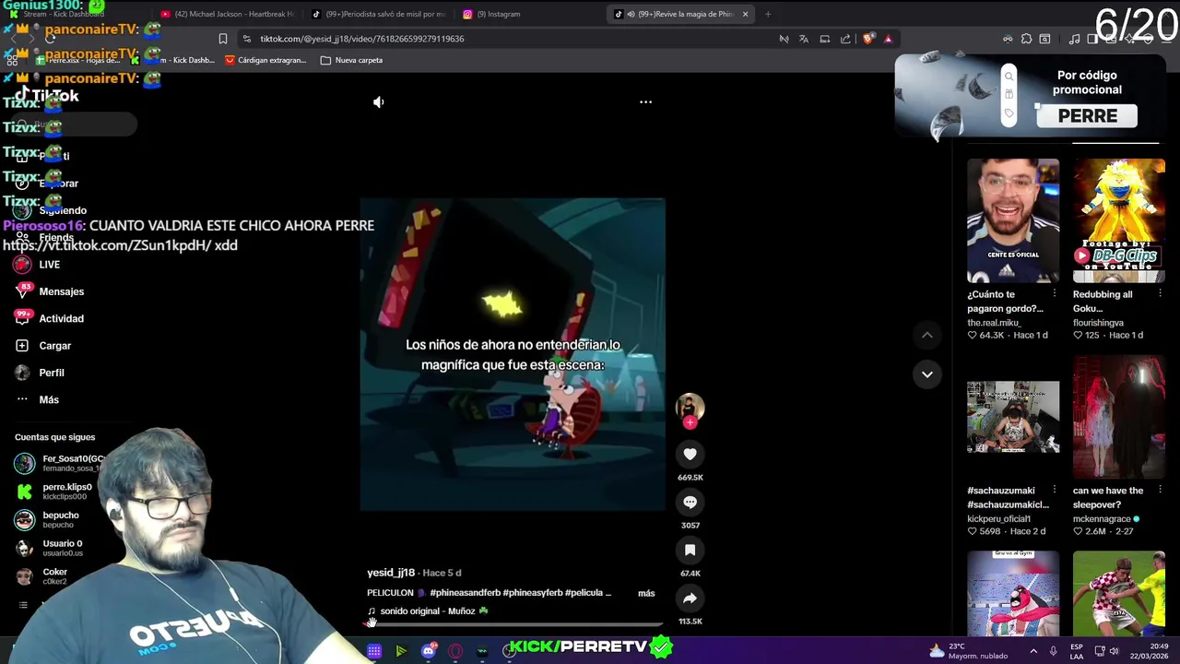
Task: Open Perfil in the sidebar
Action: click(40, 373)
